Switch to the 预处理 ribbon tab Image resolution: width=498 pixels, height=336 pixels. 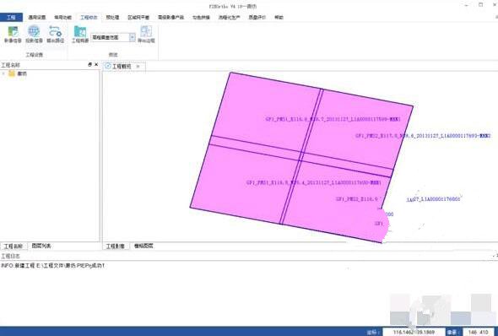tap(112, 18)
